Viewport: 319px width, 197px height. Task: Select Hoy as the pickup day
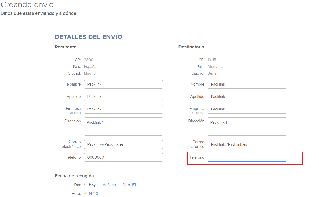tap(92, 185)
